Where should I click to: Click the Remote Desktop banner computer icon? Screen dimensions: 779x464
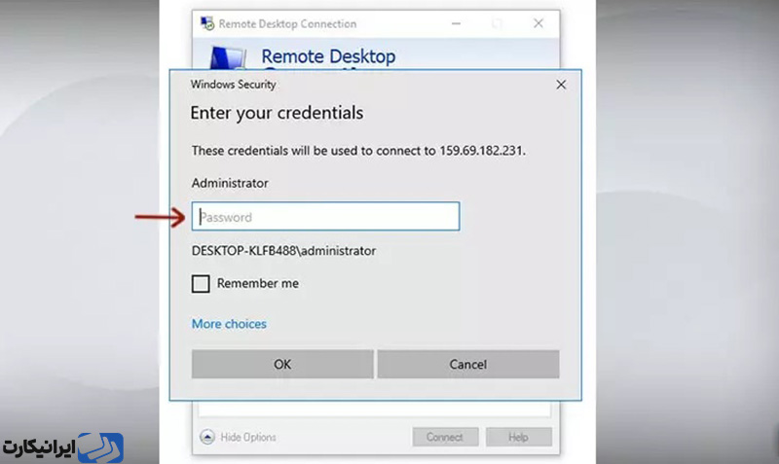pyautogui.click(x=228, y=57)
